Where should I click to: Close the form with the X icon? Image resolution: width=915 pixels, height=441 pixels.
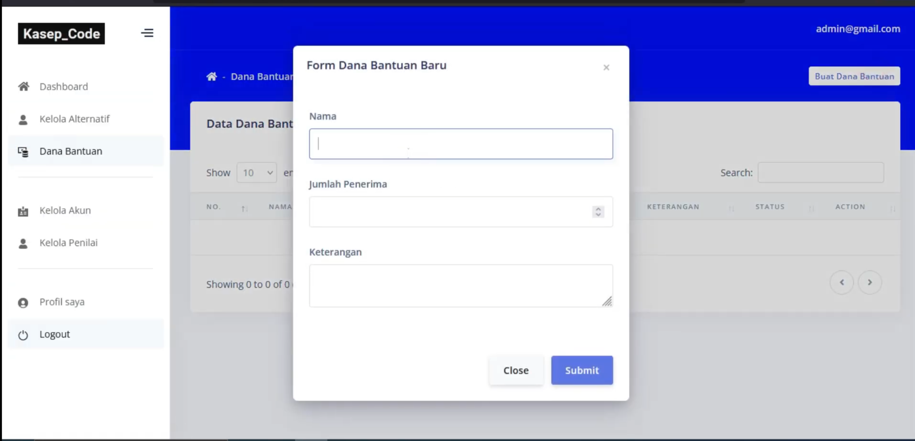[606, 67]
